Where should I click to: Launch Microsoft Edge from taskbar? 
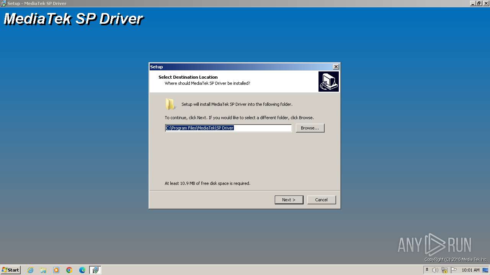(x=82, y=270)
